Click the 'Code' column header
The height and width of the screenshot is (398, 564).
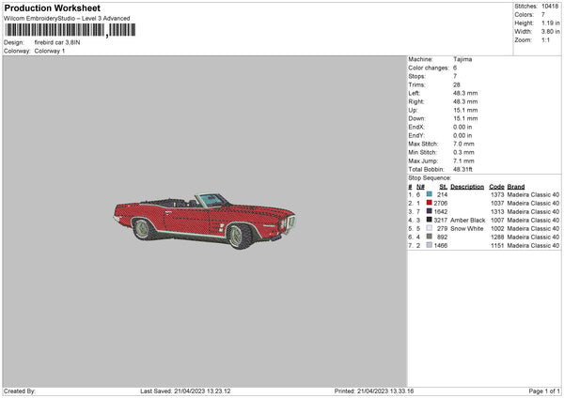(496, 187)
